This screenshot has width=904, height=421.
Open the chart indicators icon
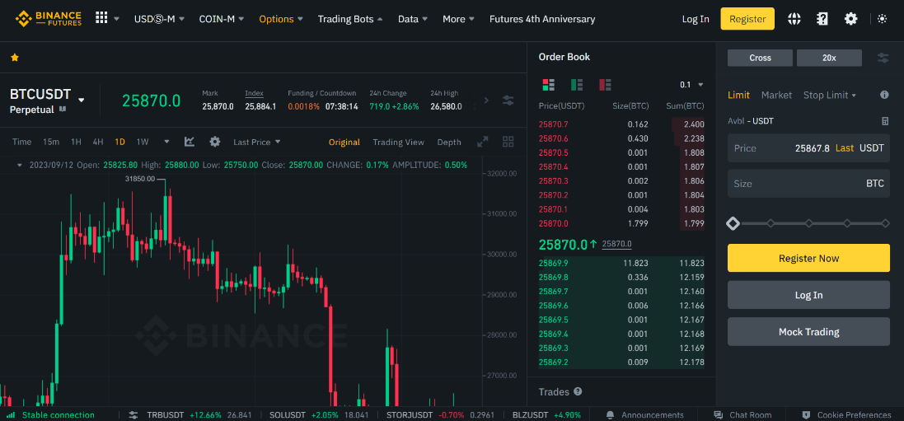click(x=189, y=142)
